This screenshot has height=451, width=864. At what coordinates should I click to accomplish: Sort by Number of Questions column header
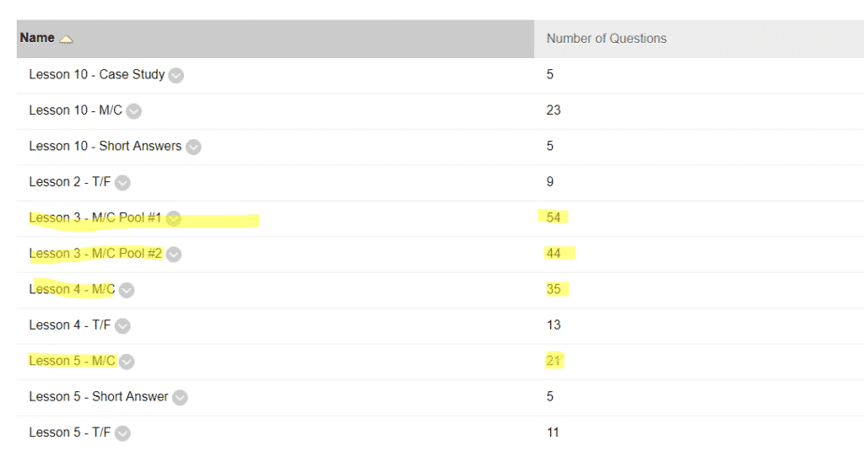pos(606,39)
